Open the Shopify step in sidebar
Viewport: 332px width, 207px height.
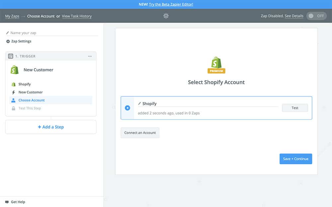click(x=25, y=84)
